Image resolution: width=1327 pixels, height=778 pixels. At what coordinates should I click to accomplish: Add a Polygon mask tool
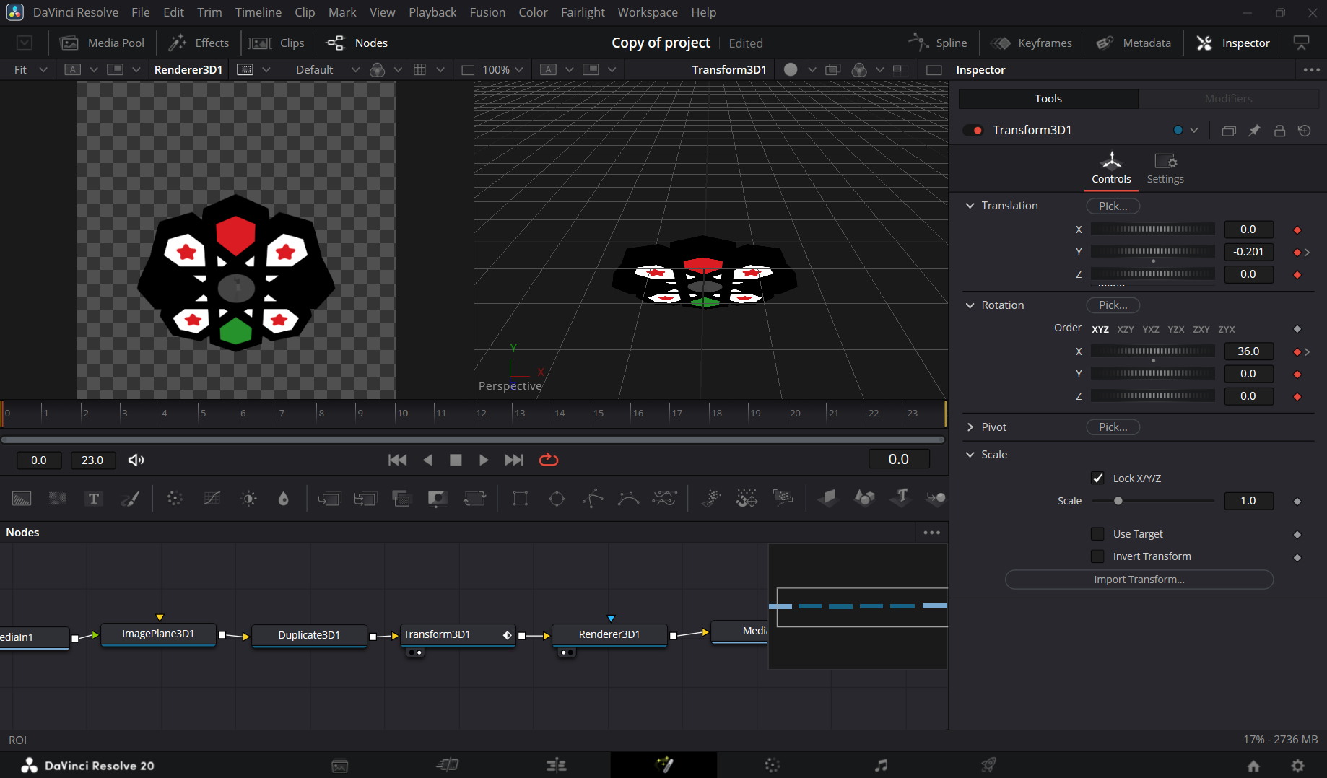[593, 499]
